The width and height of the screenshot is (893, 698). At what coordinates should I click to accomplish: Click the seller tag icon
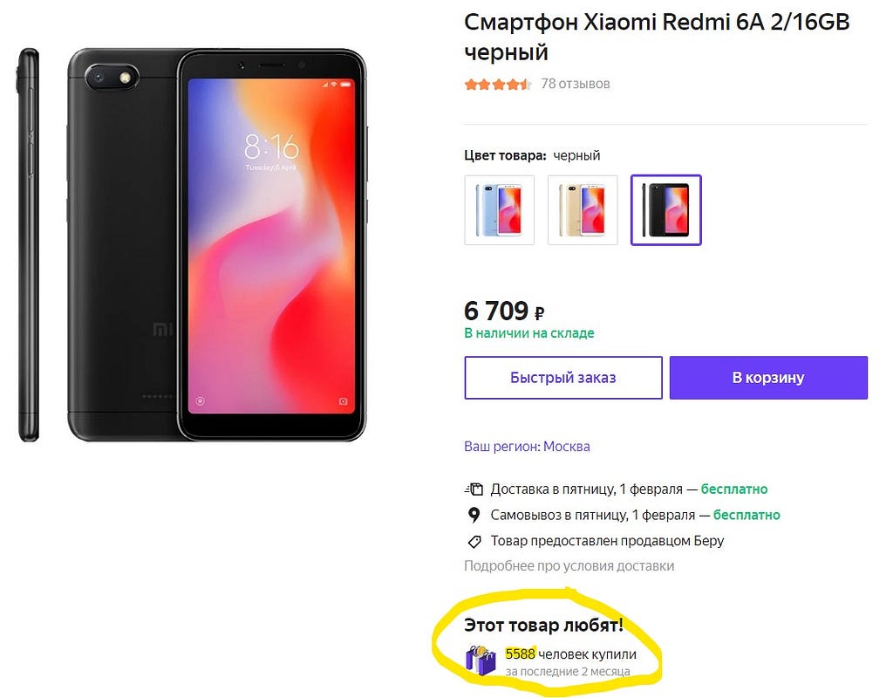[474, 541]
